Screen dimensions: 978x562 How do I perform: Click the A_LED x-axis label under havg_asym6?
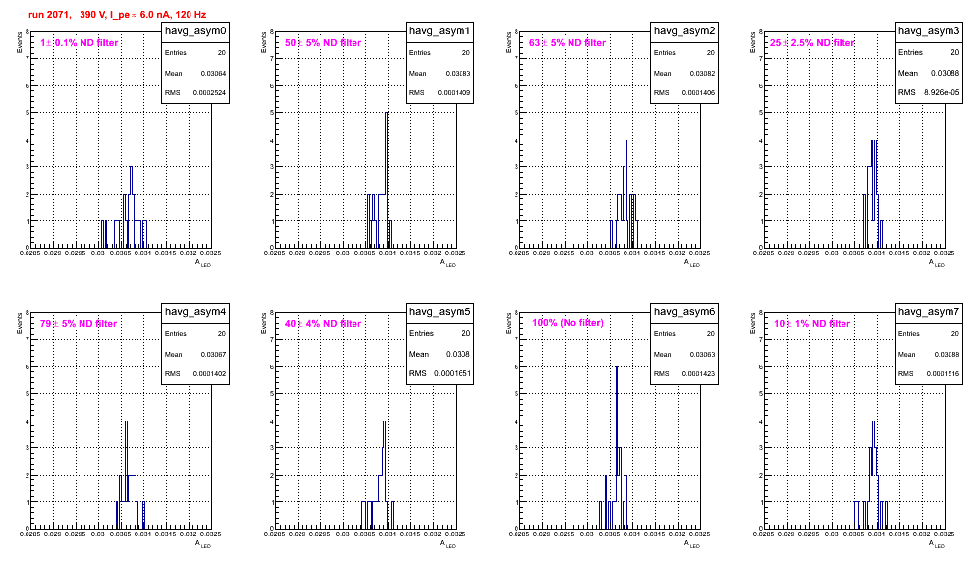point(692,544)
